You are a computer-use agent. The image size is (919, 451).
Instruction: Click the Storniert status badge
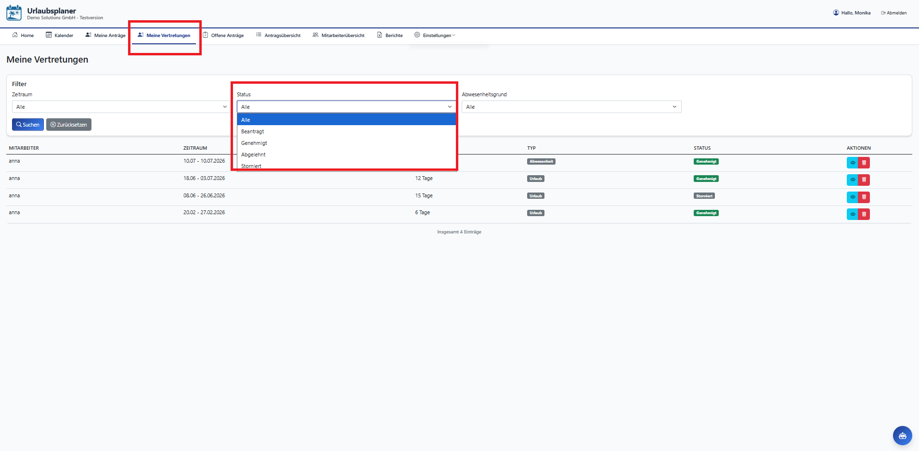(704, 196)
